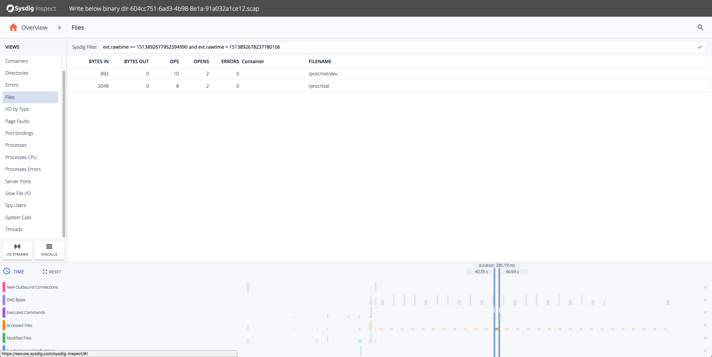Click the New Outbound Connections label
Screen dimensions: 712x357
32,287
